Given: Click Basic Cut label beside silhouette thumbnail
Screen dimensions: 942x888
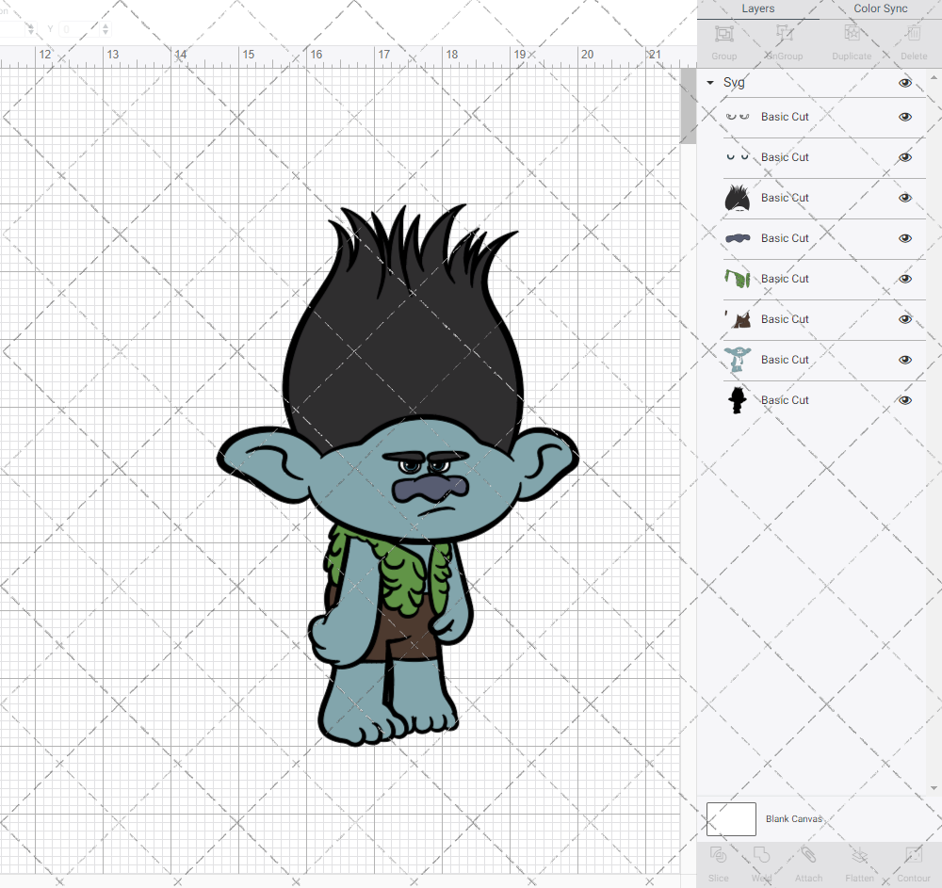Looking at the screenshot, I should (x=785, y=400).
